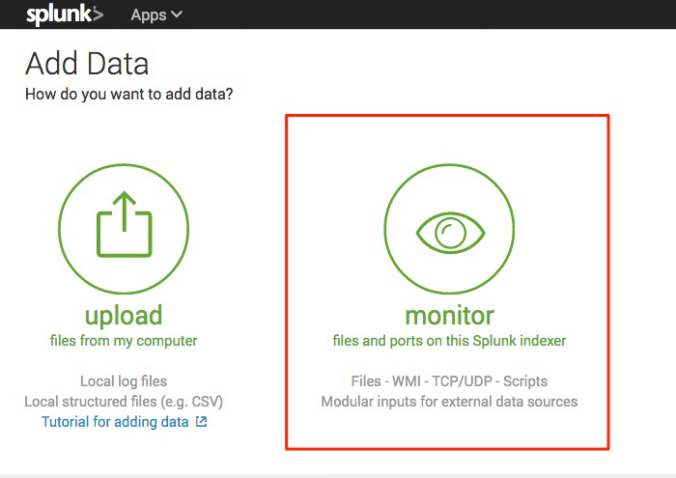Click the Splunk logo in the header
The height and width of the screenshot is (478, 676).
pos(64,14)
